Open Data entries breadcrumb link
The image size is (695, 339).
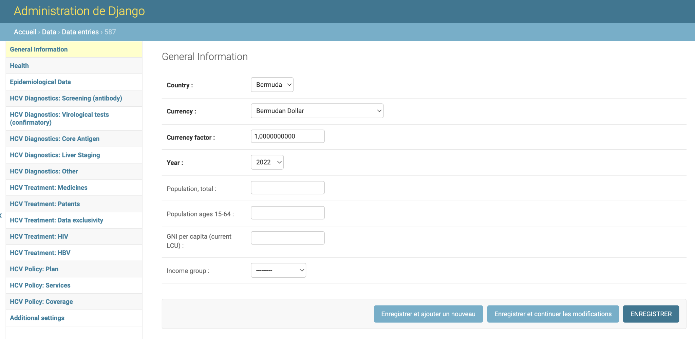pos(80,32)
